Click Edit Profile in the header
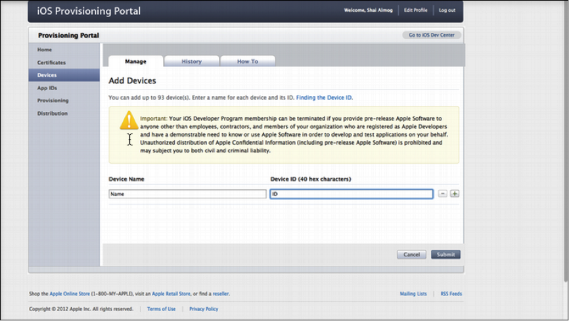 pos(415,11)
